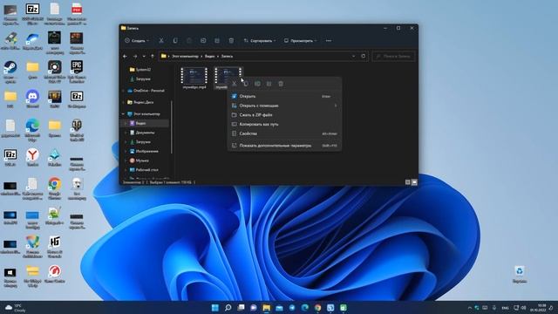Viewport: 558px width, 314px height.
Task: Expand the Документы sidebar node
Action: click(126, 133)
